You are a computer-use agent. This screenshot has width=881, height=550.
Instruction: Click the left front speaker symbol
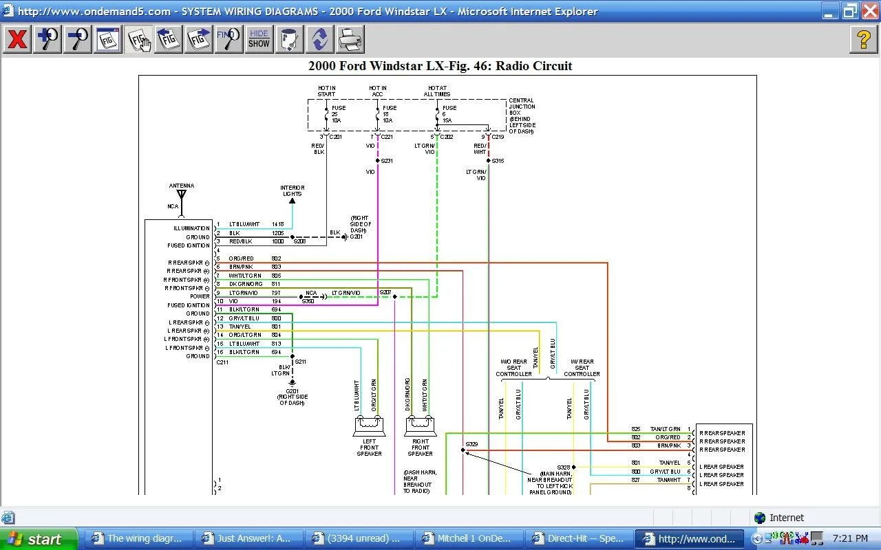(369, 426)
